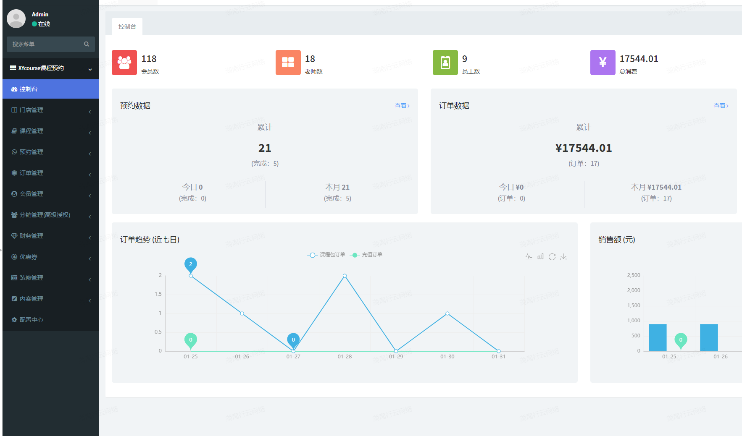Switch order trend chart to bar view
Image resolution: width=742 pixels, height=436 pixels.
click(x=540, y=257)
